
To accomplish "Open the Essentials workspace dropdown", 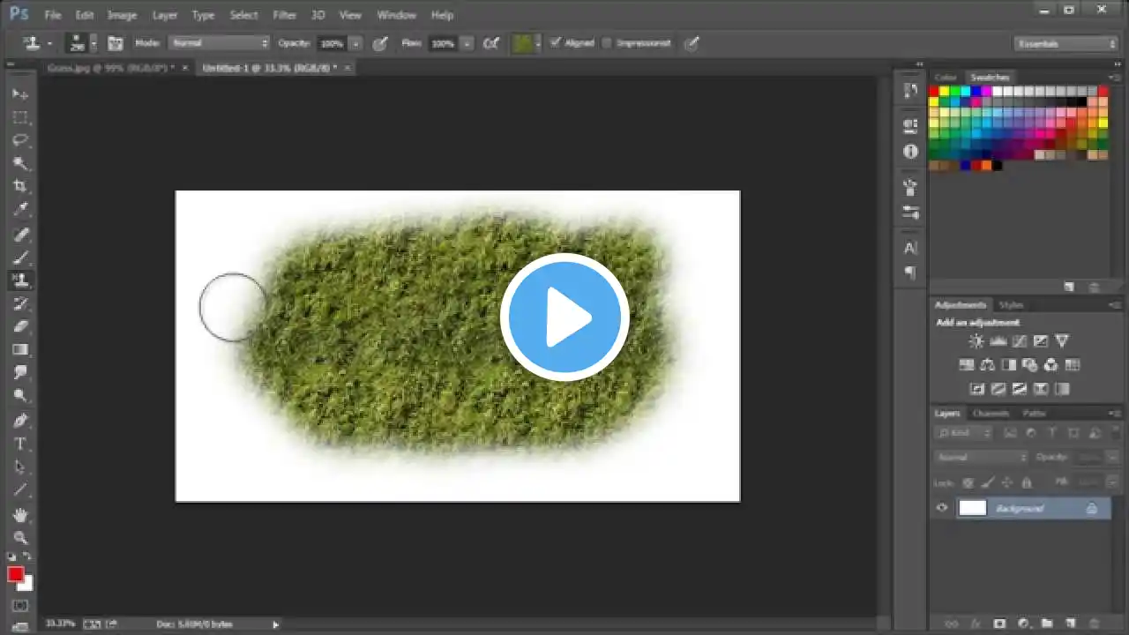I will tap(1065, 43).
